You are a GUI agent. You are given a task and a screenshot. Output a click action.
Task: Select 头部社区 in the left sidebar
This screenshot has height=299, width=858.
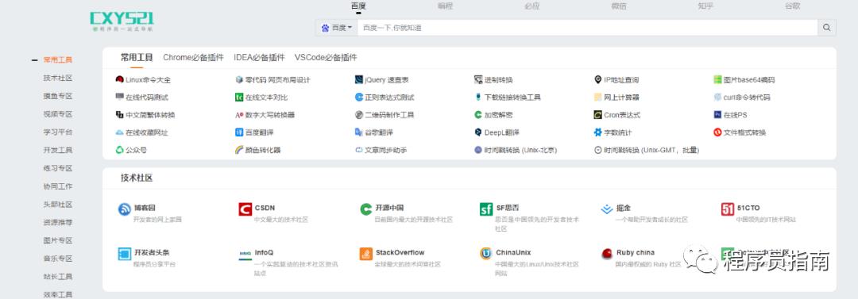click(x=58, y=205)
